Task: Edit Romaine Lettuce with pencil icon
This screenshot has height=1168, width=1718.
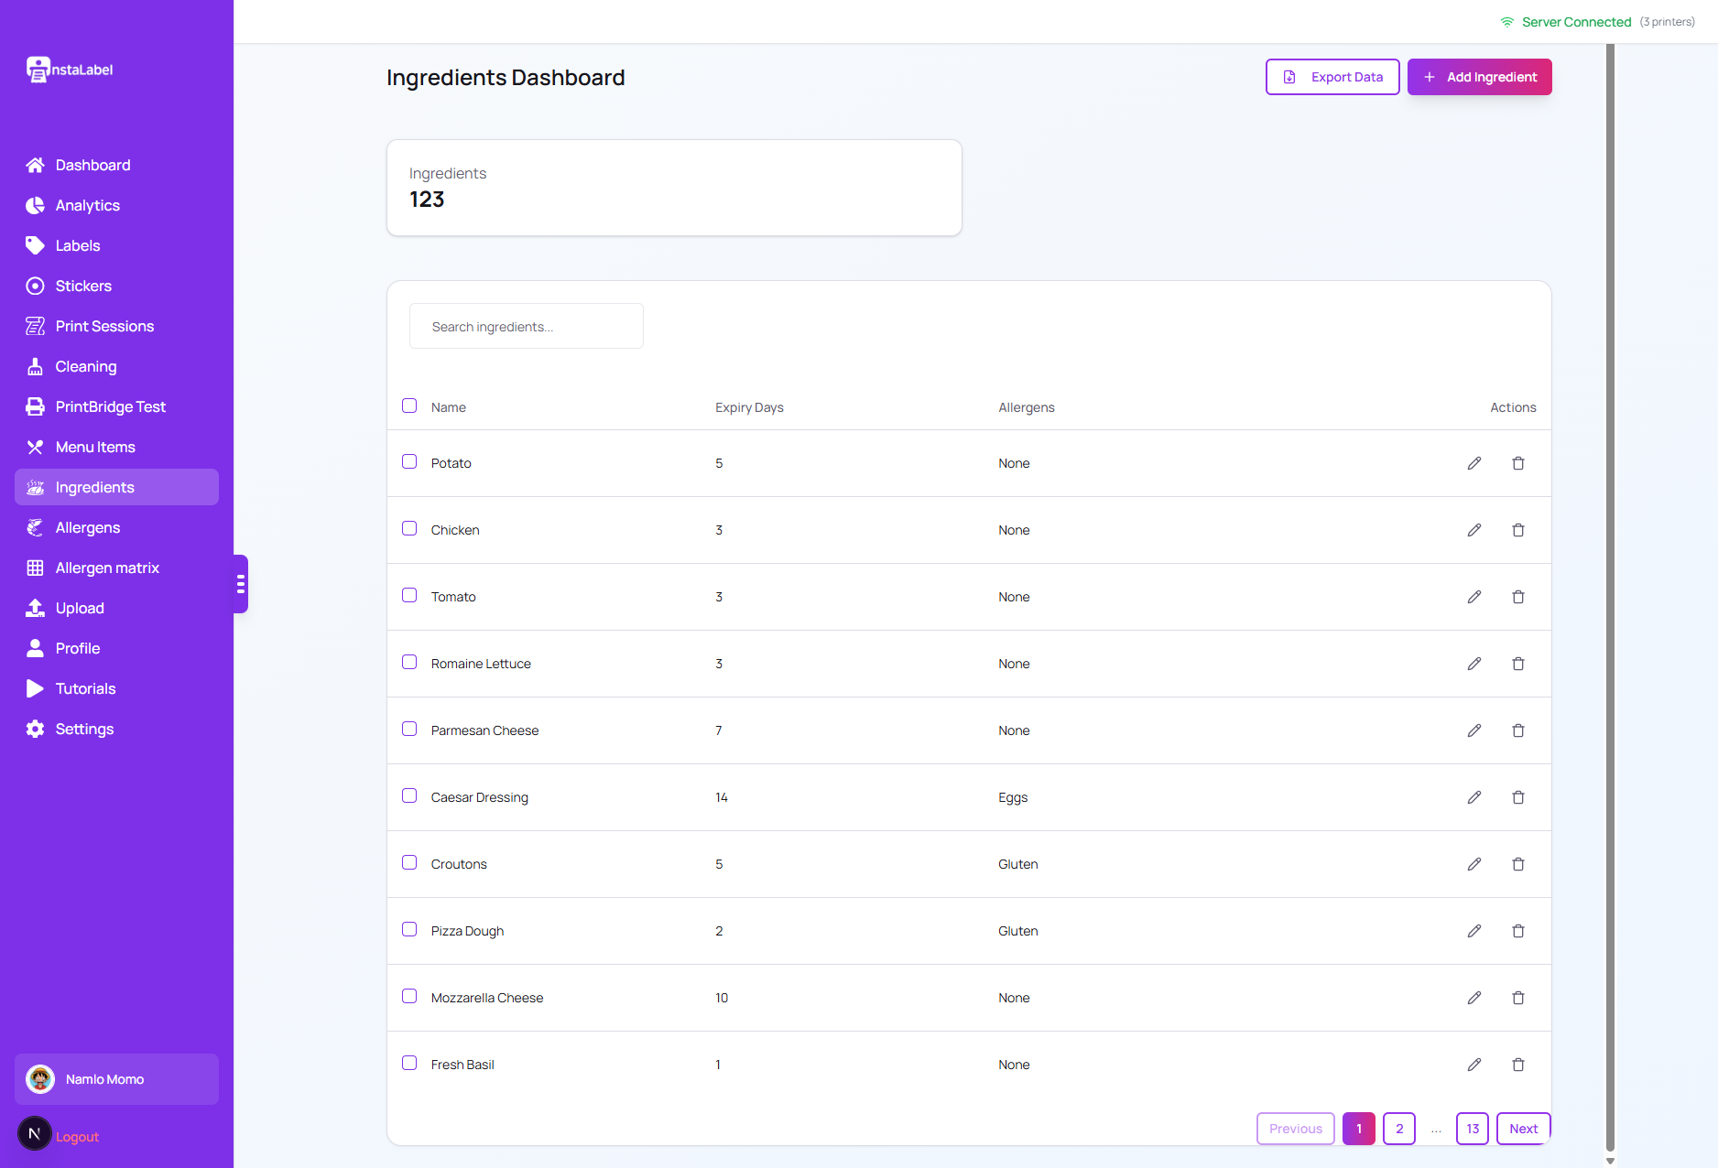Action: (x=1473, y=664)
